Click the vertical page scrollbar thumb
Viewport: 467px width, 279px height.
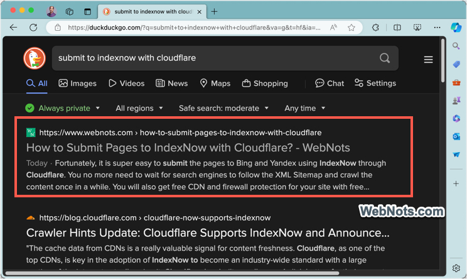[x=443, y=60]
